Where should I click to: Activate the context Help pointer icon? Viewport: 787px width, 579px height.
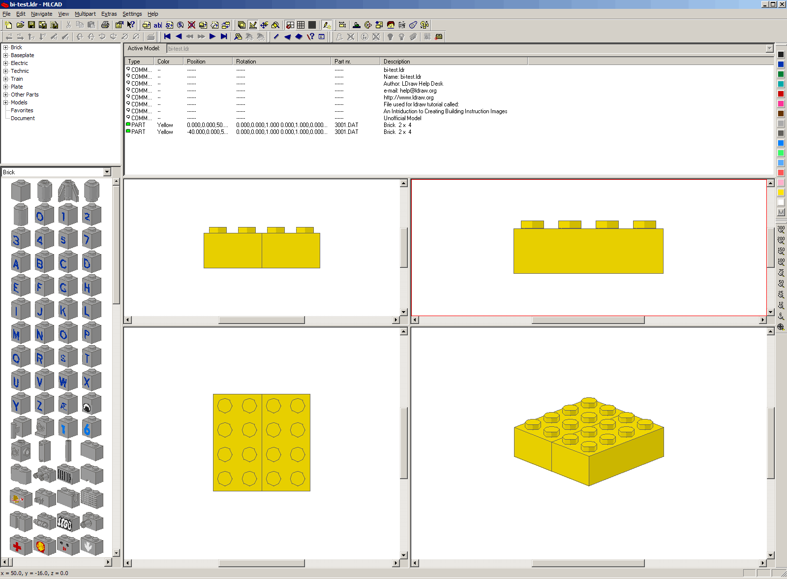pos(131,25)
